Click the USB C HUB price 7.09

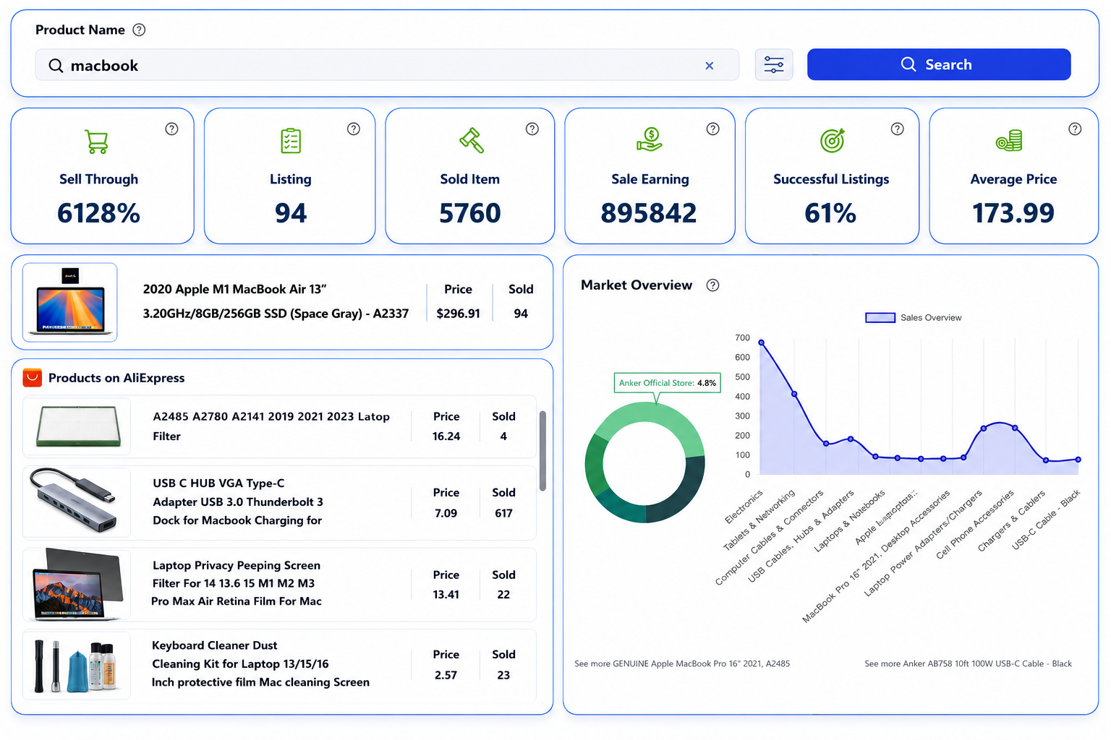point(446,513)
